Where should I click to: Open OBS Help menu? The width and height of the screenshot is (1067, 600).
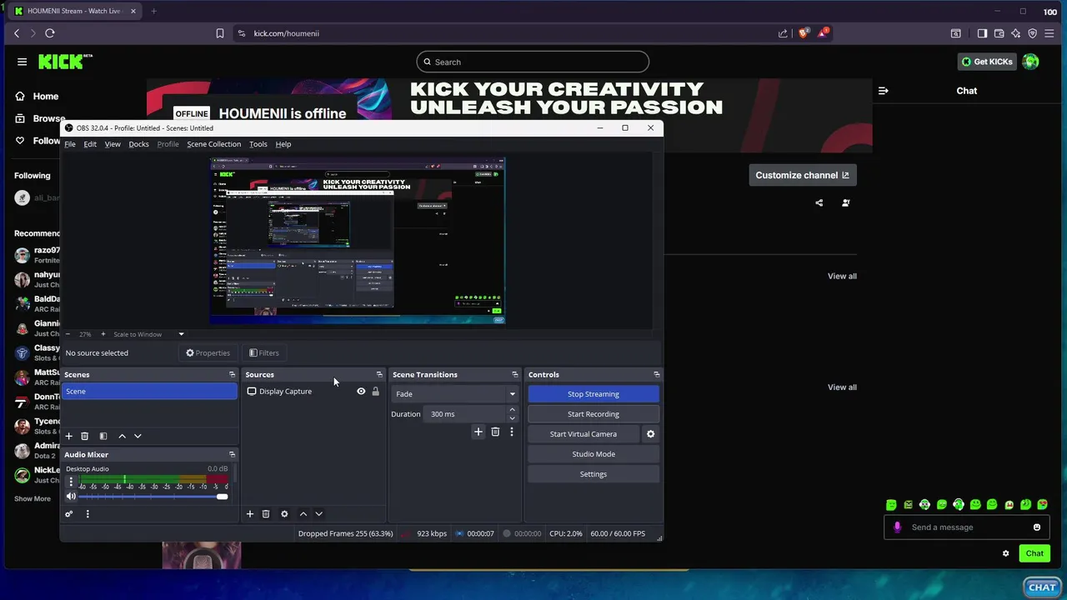click(283, 144)
